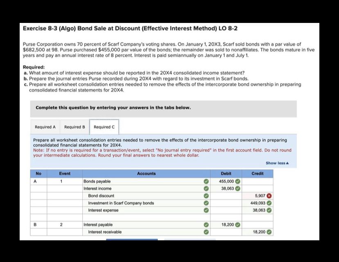
Task: Click green check beside credit 449,093
Action: (269, 203)
